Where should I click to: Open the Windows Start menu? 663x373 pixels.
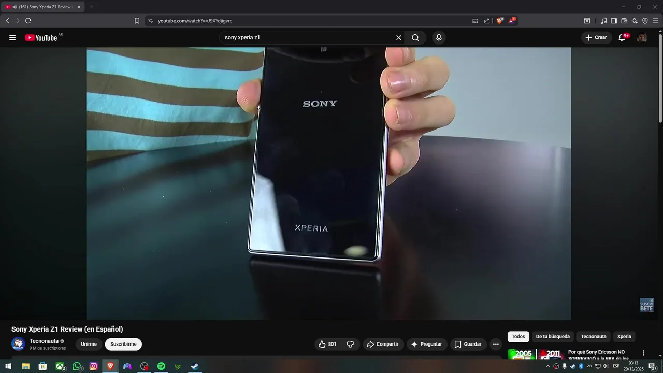point(8,366)
